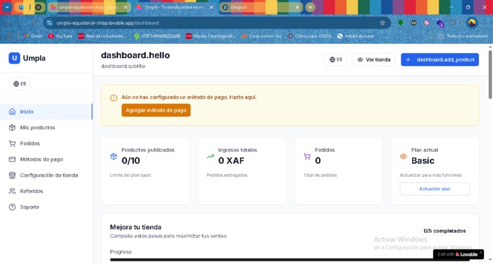Open Configuración de tienda in the sidebar

(x=46, y=175)
